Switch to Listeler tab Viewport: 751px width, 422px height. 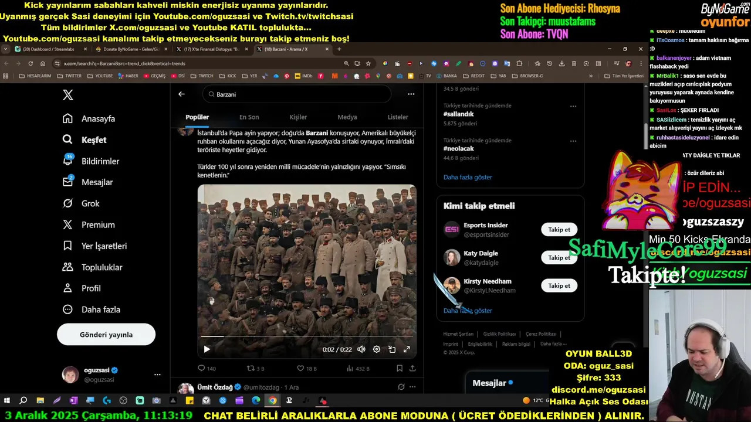(x=398, y=117)
